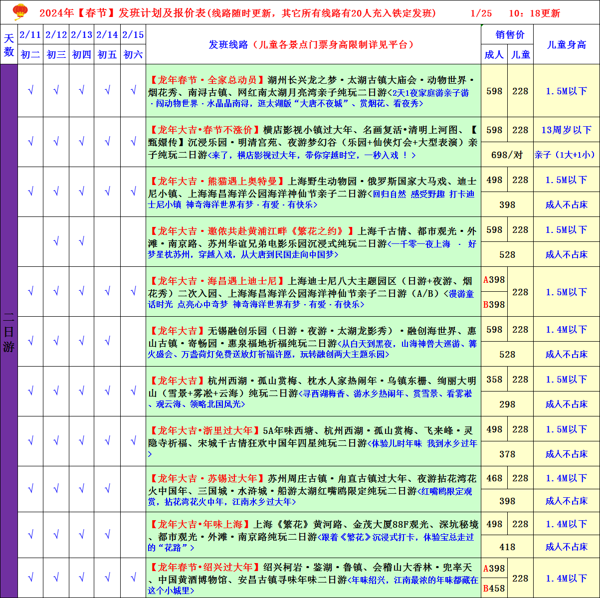Select the 378 price cell
Screen dimensions: 600x598
[x=507, y=454]
